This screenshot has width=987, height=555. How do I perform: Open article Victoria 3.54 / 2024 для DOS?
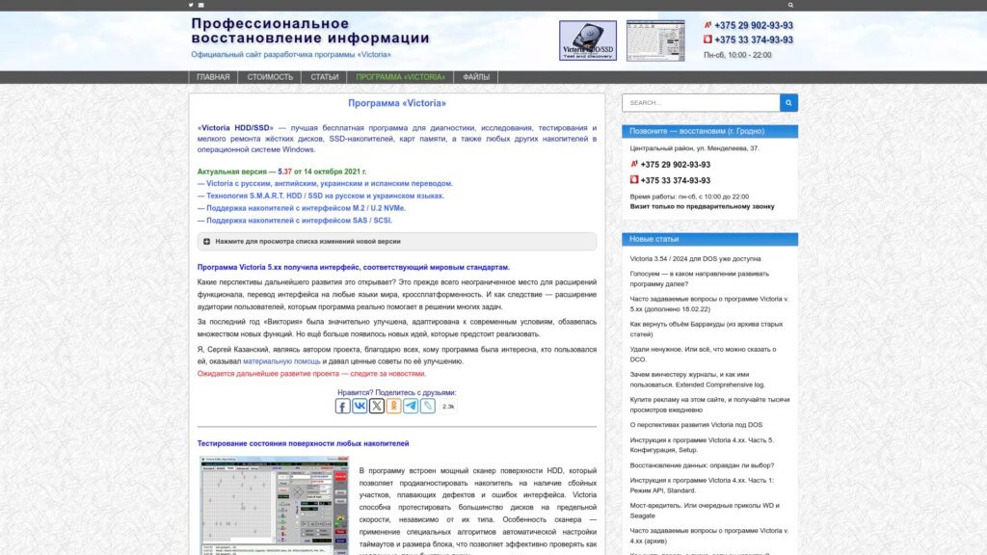(695, 258)
